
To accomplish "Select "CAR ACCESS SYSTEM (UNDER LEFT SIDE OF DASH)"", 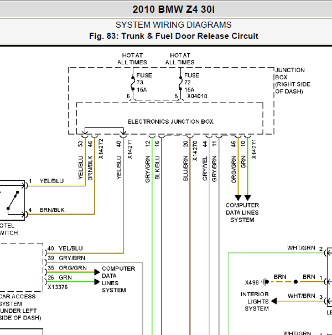I will point(20,307).
